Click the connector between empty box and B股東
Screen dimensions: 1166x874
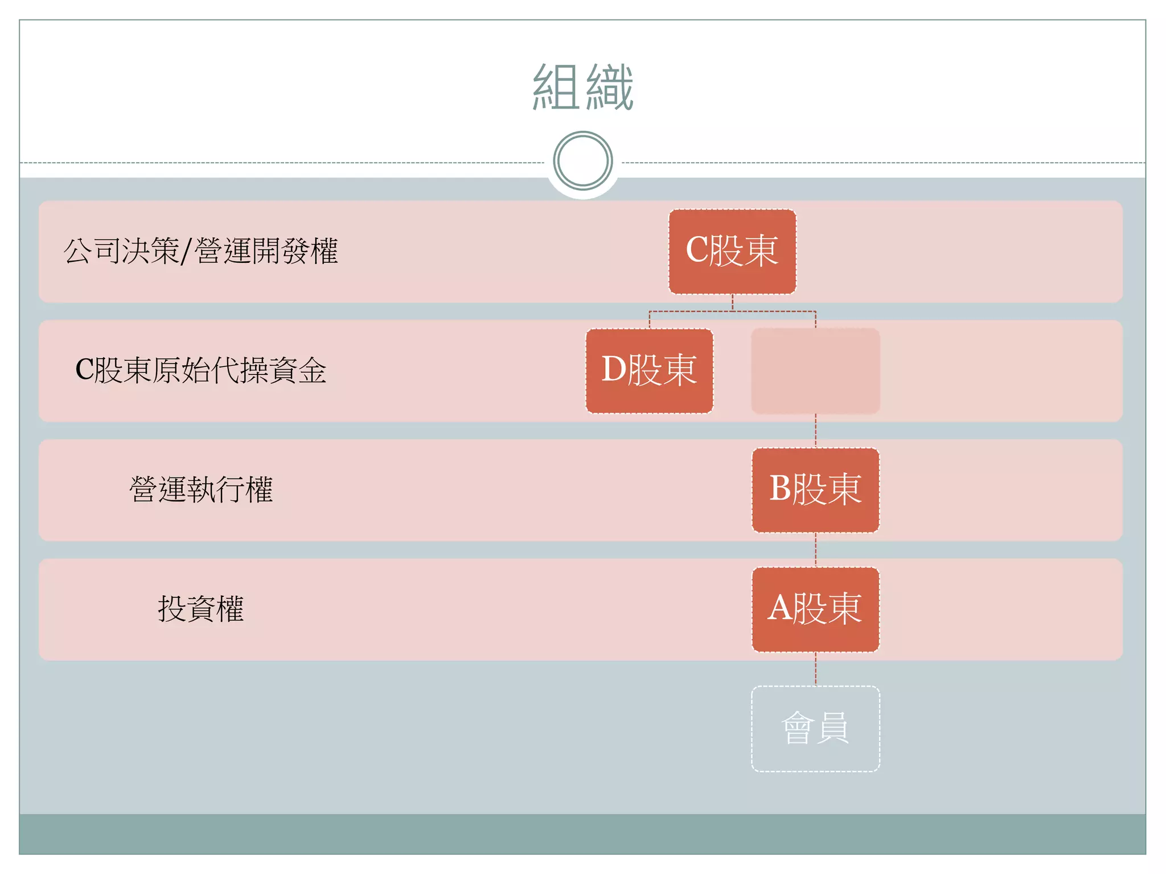pos(816,431)
